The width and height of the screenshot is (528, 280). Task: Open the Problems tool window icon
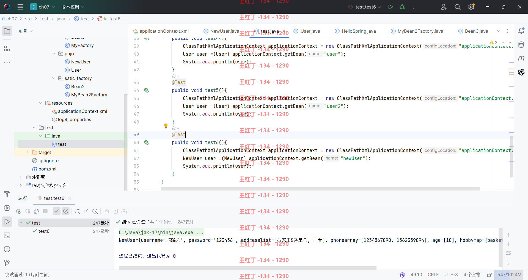tap(7, 249)
